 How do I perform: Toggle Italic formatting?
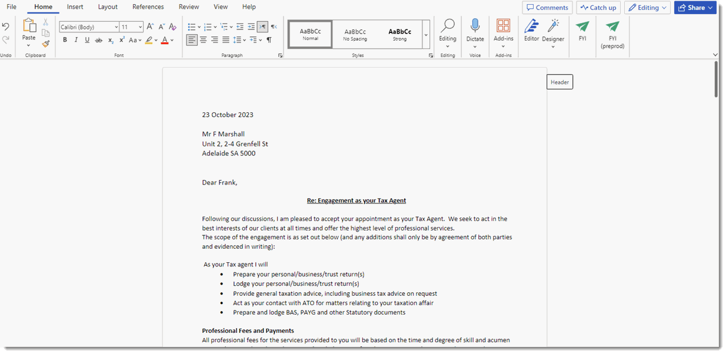[76, 40]
